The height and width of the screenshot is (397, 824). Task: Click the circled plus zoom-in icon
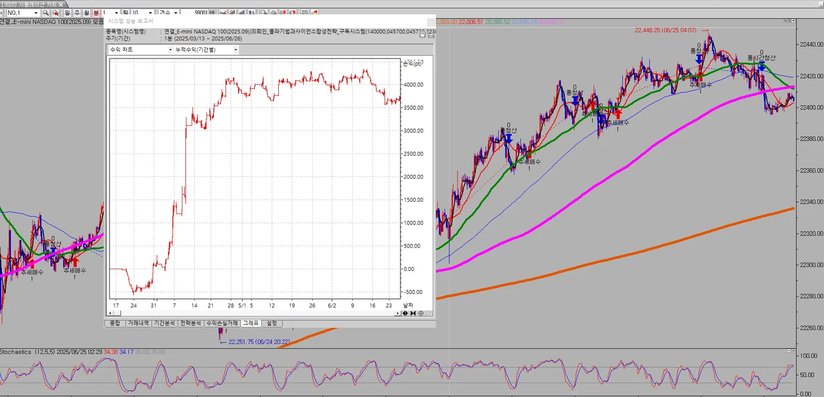pyautogui.click(x=421, y=313)
